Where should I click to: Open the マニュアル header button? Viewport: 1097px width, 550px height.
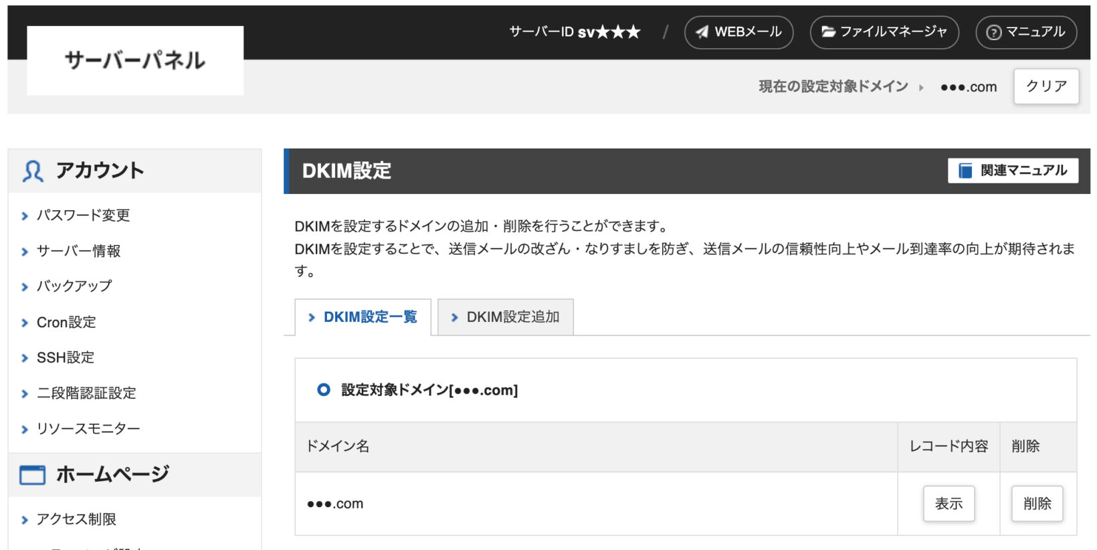pos(1026,32)
